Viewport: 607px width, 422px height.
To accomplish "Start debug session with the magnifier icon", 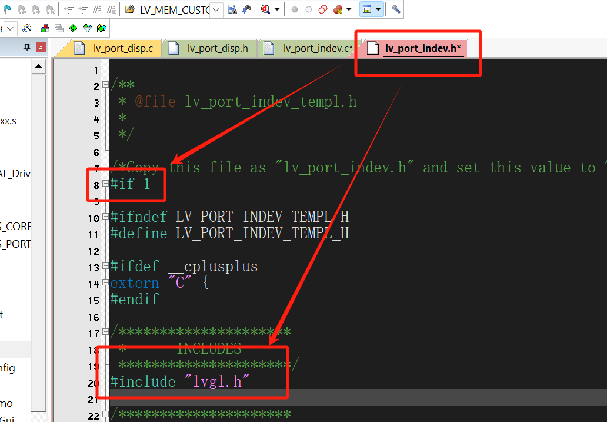I will [265, 9].
